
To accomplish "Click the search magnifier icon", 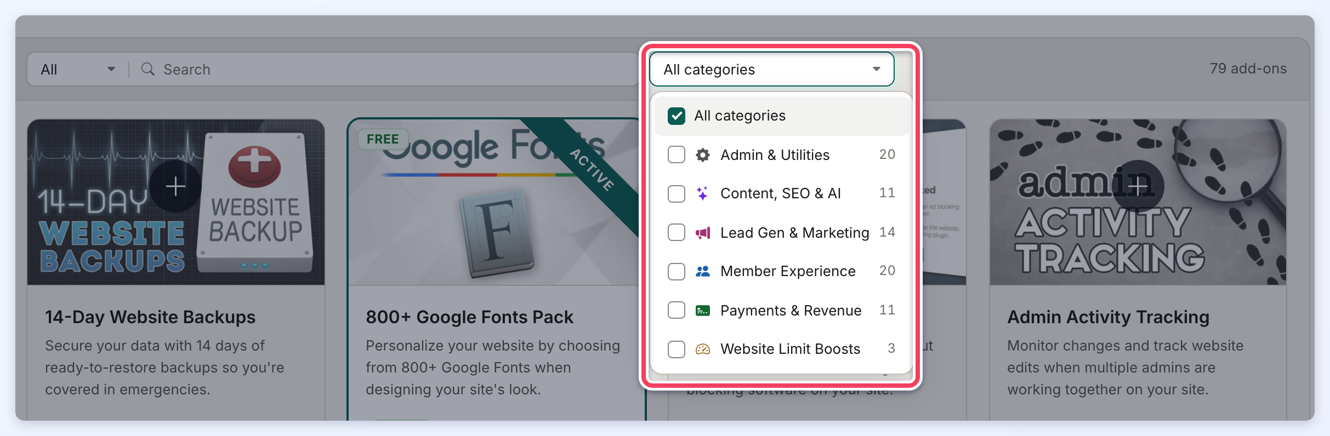I will pos(147,69).
